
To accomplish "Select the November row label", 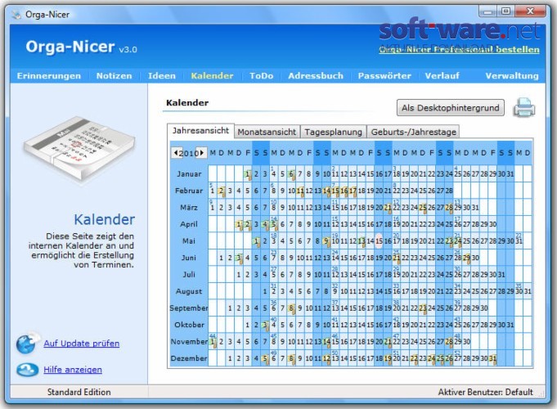I will [189, 341].
